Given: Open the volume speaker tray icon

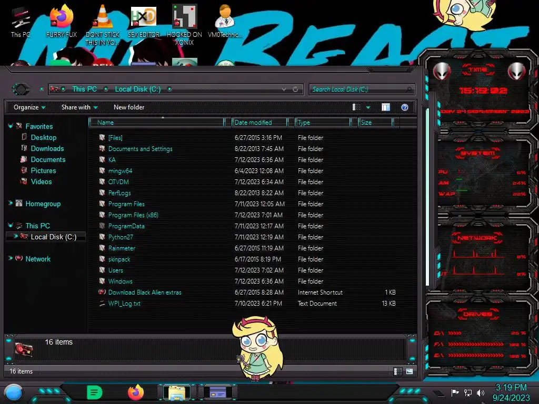Looking at the screenshot, I should pos(480,392).
